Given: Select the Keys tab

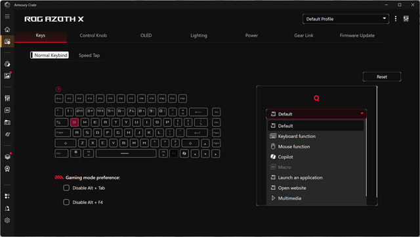Looking at the screenshot, I should tap(41, 35).
